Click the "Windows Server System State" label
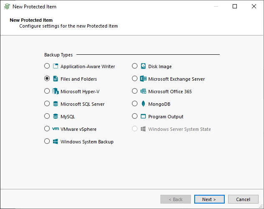This screenshot has width=264, height=209. pyautogui.click(x=180, y=129)
